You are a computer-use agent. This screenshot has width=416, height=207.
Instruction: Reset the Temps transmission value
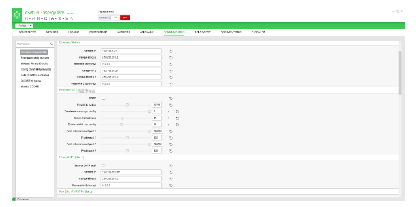[x=177, y=118]
